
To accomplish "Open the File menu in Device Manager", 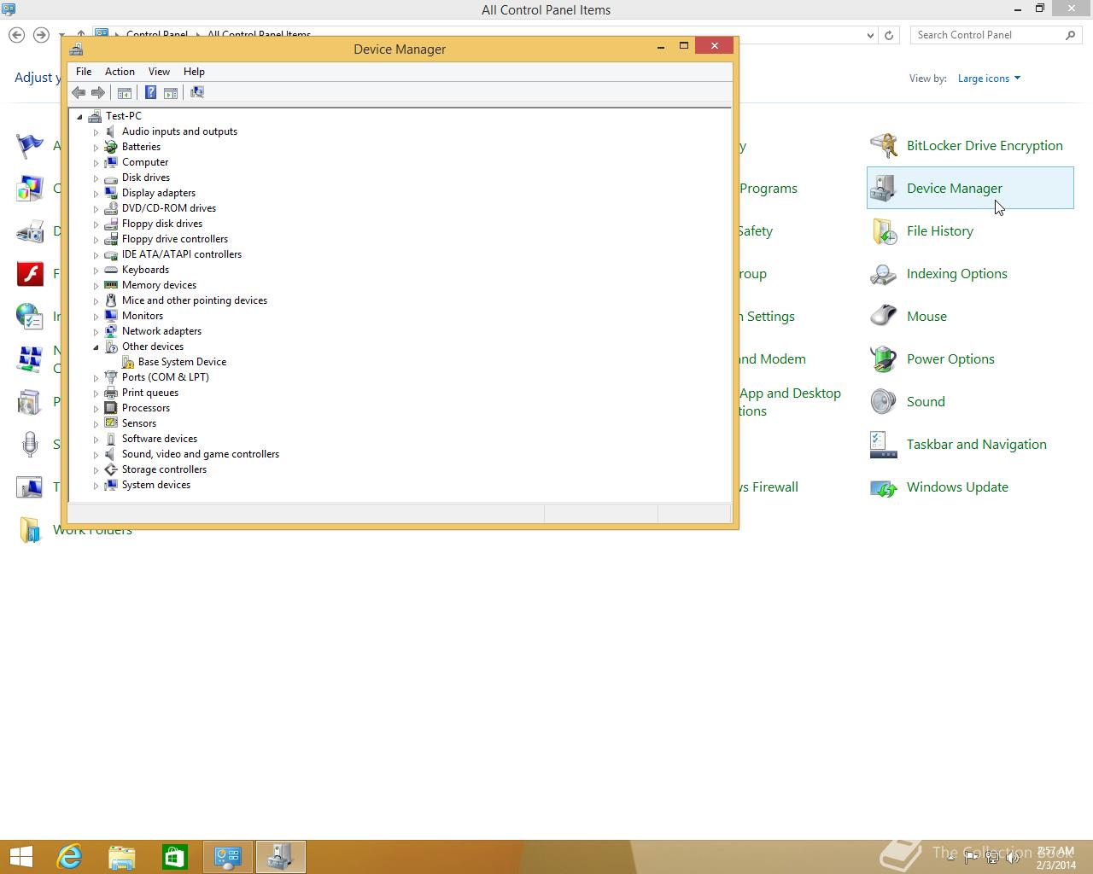I will click(x=84, y=72).
